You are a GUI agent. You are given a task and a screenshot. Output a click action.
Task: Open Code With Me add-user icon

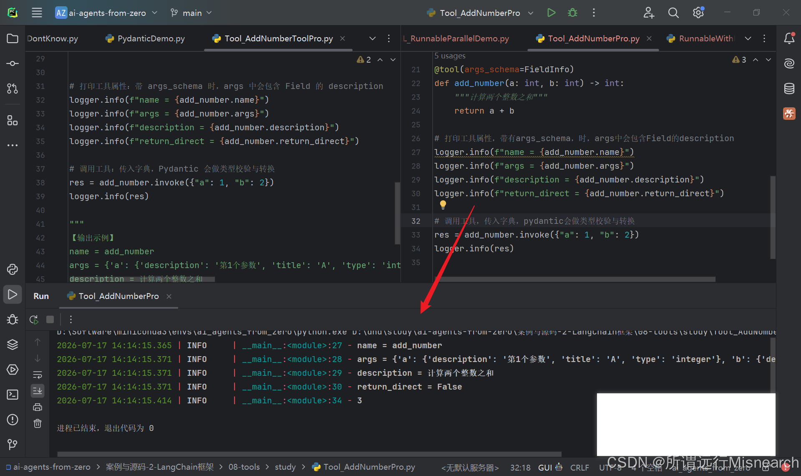[x=649, y=13]
